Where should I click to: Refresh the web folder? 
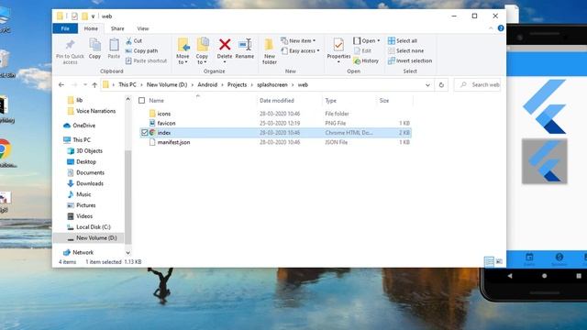pos(441,85)
